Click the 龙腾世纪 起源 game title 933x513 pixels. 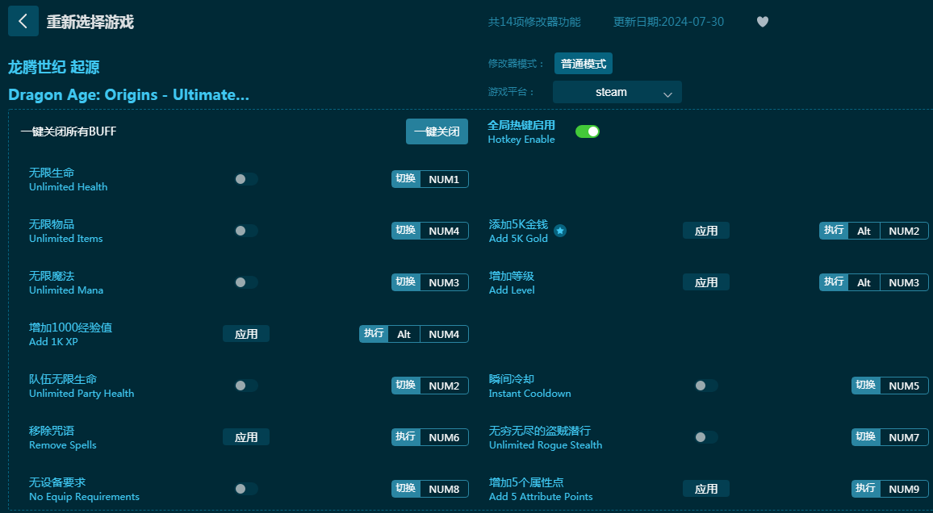[x=53, y=67]
